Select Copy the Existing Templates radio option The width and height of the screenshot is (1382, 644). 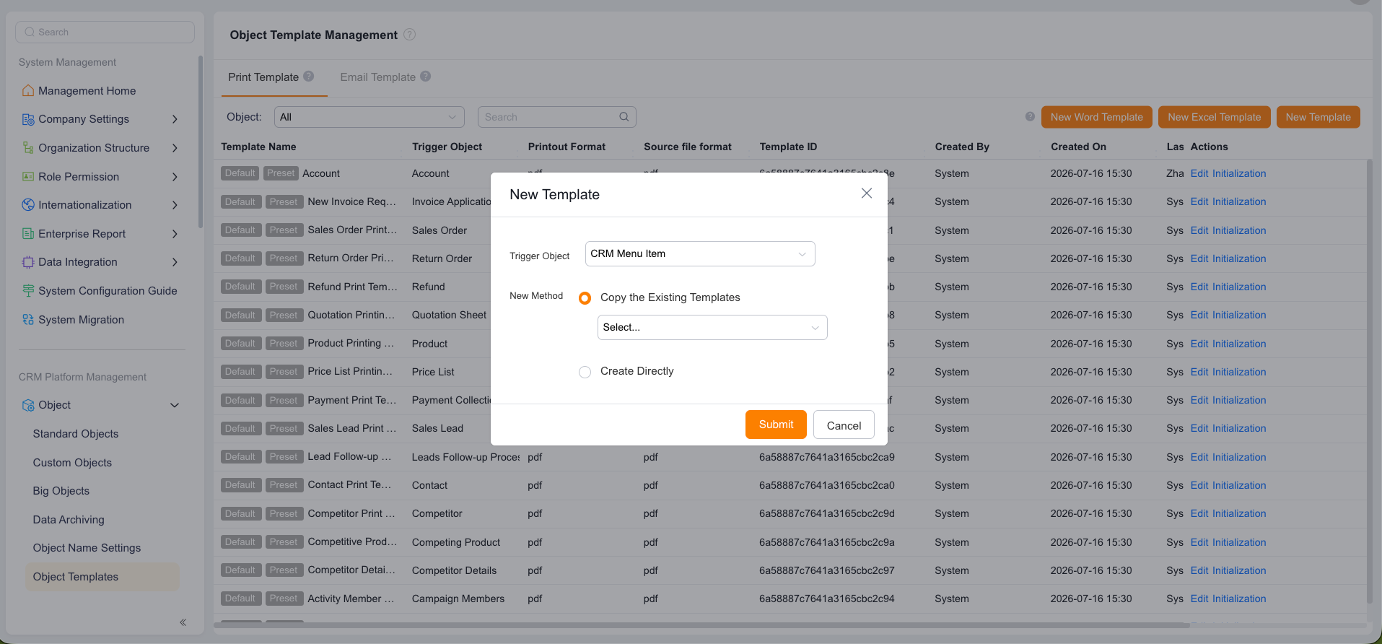pos(585,298)
